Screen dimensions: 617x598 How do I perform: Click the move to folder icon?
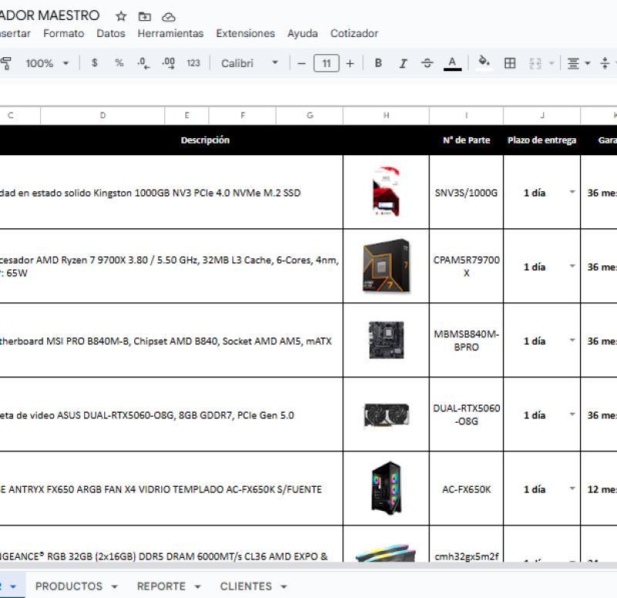coord(144,16)
